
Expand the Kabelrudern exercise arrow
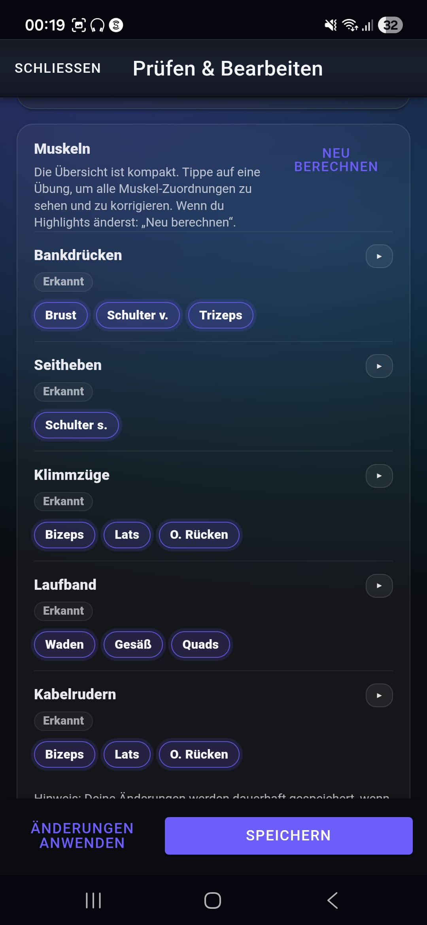coord(379,695)
